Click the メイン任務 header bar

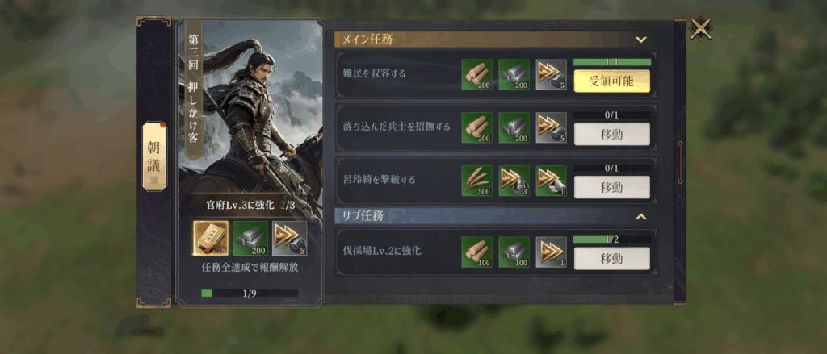(x=496, y=39)
